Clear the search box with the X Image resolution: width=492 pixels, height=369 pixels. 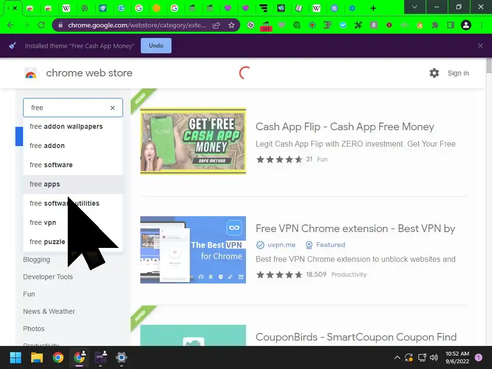[x=112, y=108]
